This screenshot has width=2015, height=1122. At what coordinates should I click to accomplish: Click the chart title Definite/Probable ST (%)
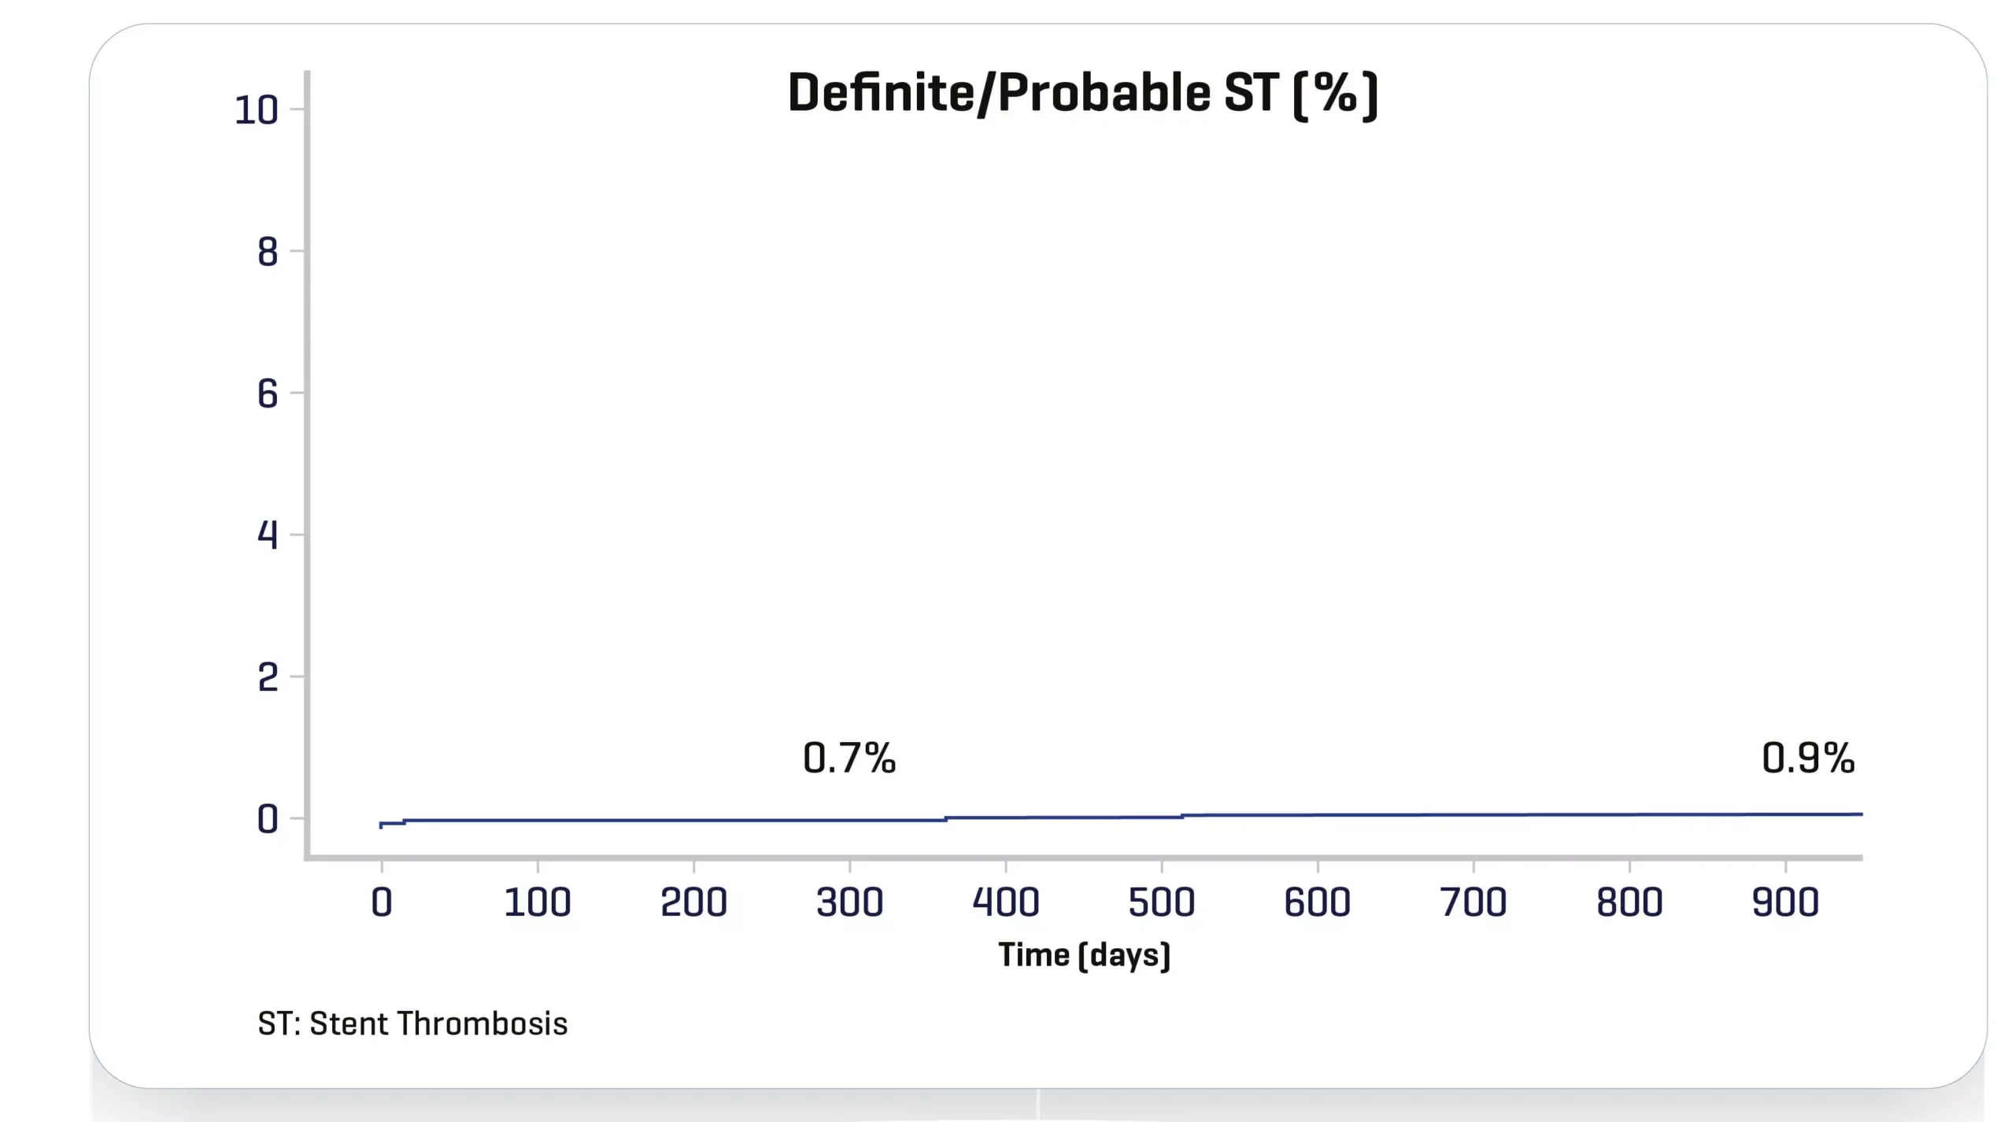1082,94
